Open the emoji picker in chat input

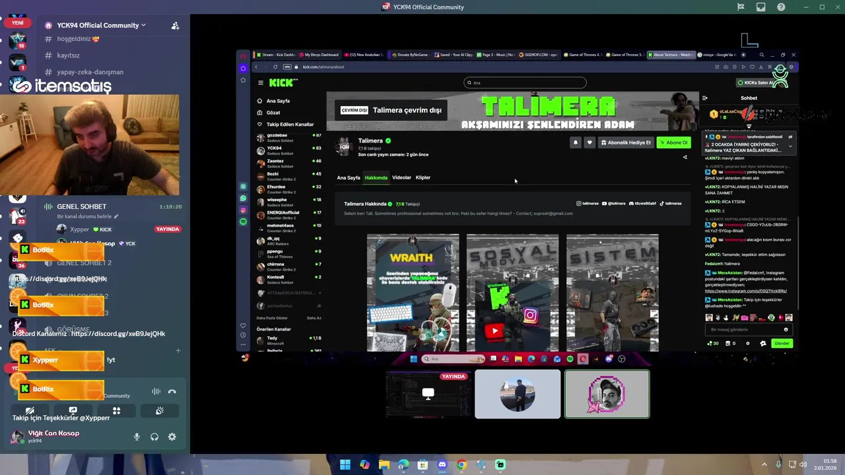(x=786, y=329)
